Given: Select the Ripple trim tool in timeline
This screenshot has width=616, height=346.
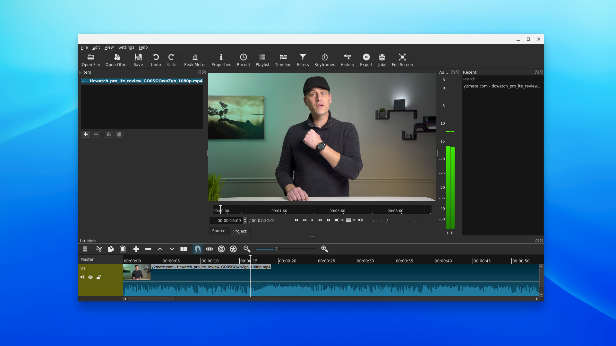Looking at the screenshot, I should click(x=221, y=249).
